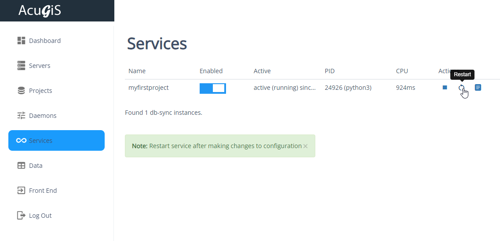Open the Projects database icon
This screenshot has height=241, width=500.
21,91
